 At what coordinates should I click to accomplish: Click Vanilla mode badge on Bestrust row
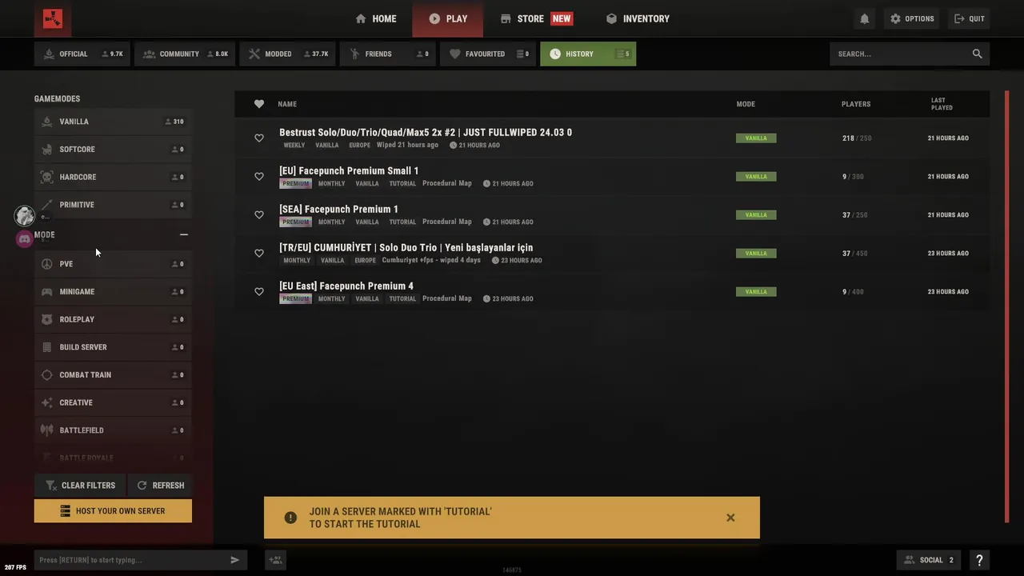[x=756, y=138]
